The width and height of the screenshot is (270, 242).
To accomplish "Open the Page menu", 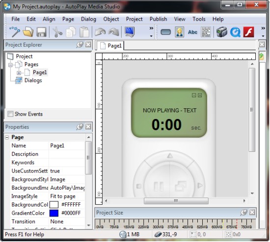I will coord(68,19).
